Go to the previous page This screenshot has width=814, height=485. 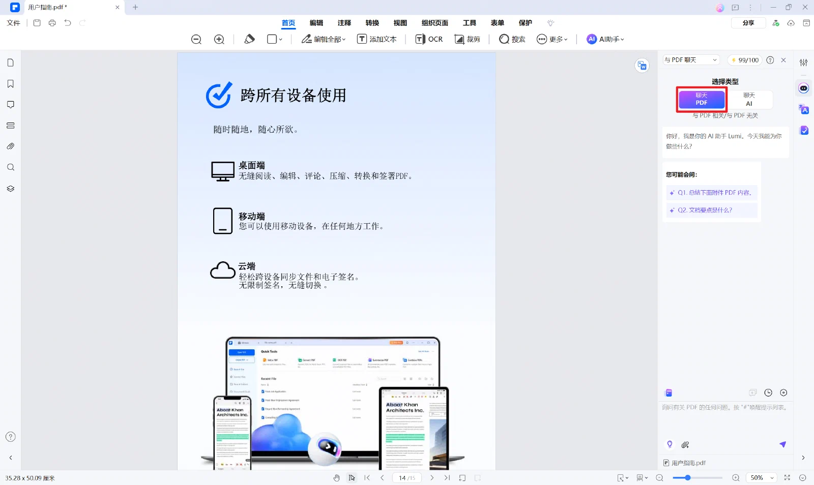(382, 478)
